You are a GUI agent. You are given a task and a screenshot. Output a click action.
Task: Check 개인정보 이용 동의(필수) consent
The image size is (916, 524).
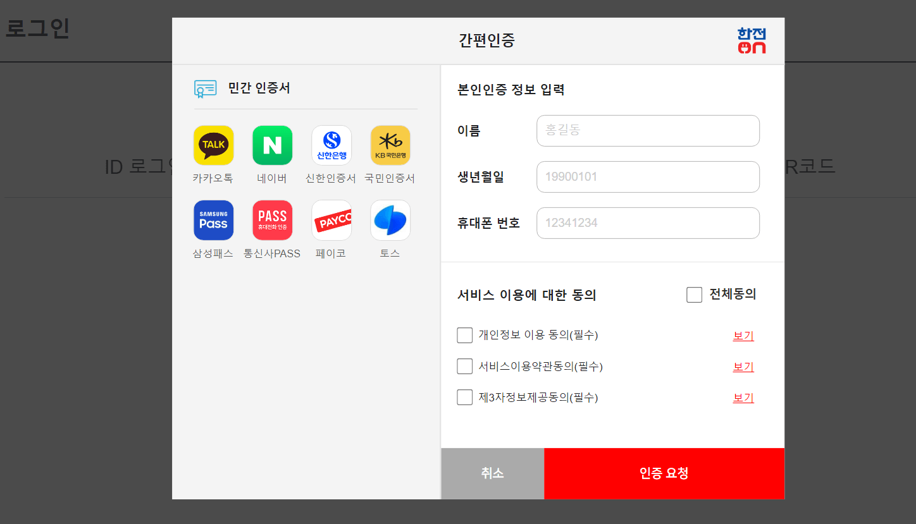pyautogui.click(x=464, y=335)
